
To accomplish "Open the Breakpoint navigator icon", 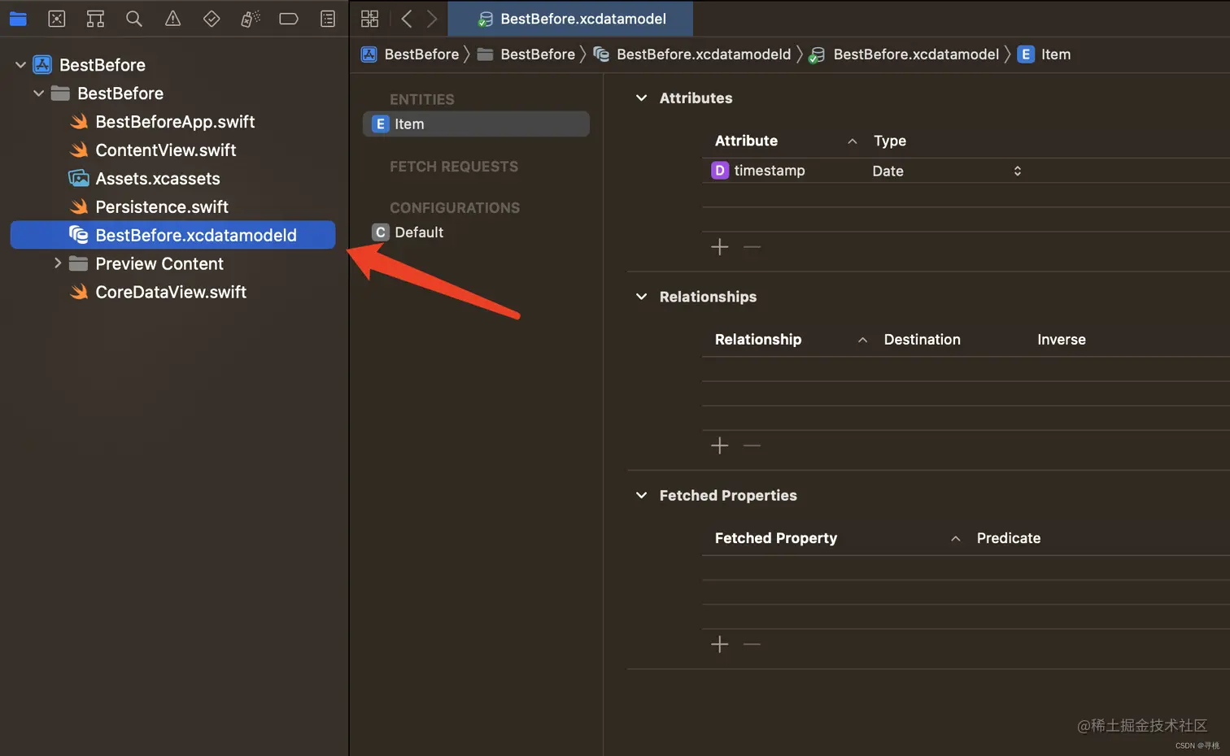I will point(289,19).
